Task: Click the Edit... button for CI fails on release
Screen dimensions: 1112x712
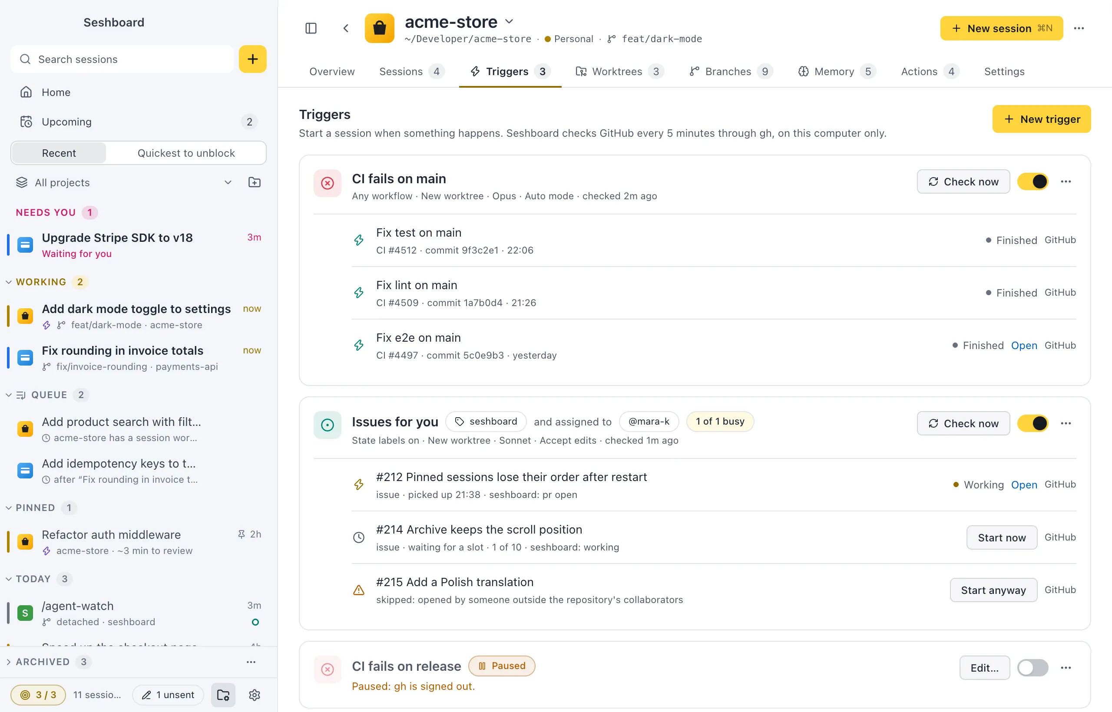Action: (x=984, y=668)
